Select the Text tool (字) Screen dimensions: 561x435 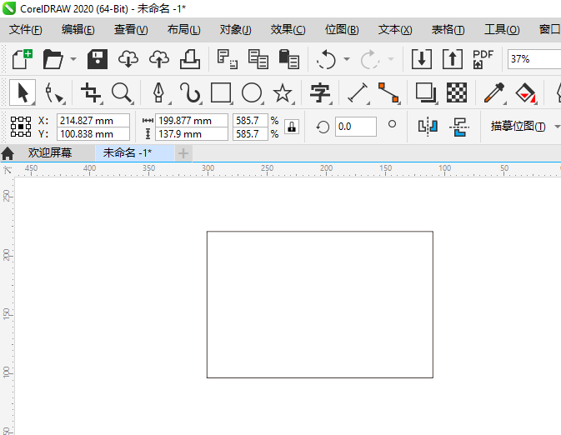click(320, 92)
